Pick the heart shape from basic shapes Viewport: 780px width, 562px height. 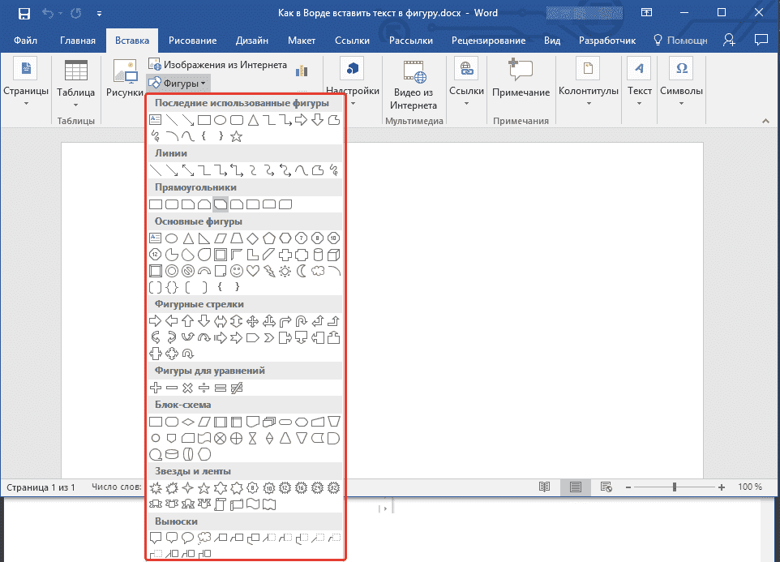pos(252,271)
